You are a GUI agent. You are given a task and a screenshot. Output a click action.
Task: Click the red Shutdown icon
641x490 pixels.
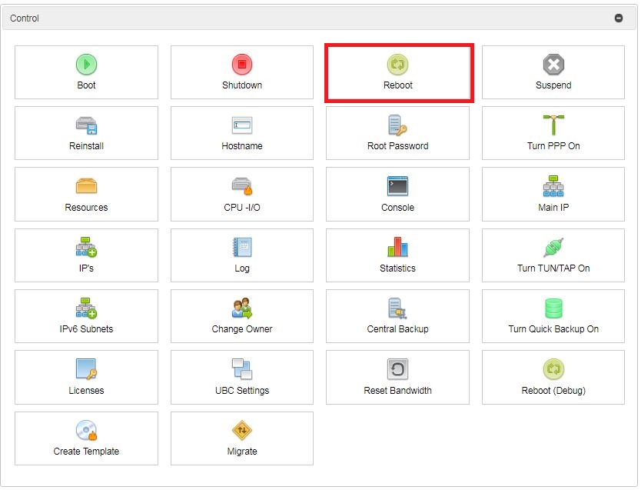[x=242, y=64]
